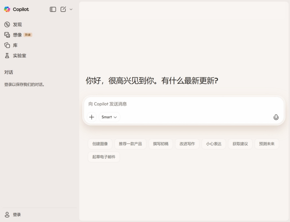Click 登录 at the sidebar bottom

(17, 214)
